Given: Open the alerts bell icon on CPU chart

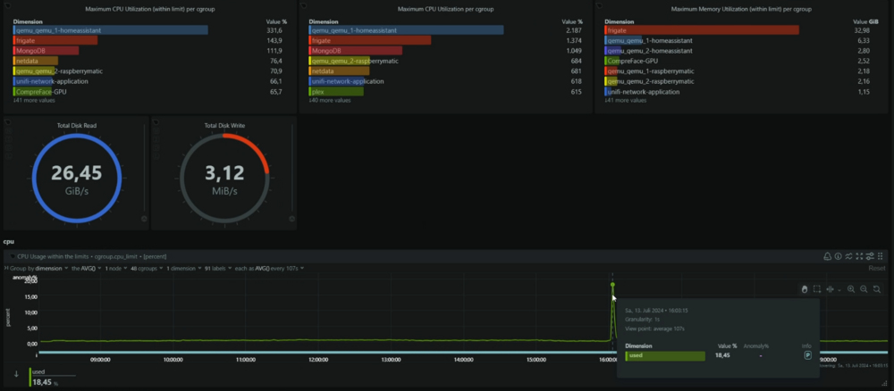Looking at the screenshot, I should 827,256.
